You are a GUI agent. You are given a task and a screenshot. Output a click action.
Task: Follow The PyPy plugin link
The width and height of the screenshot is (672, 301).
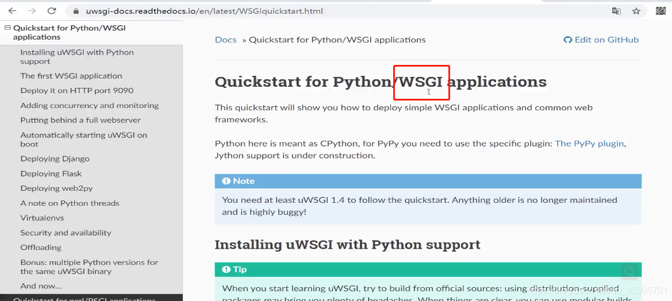click(589, 144)
